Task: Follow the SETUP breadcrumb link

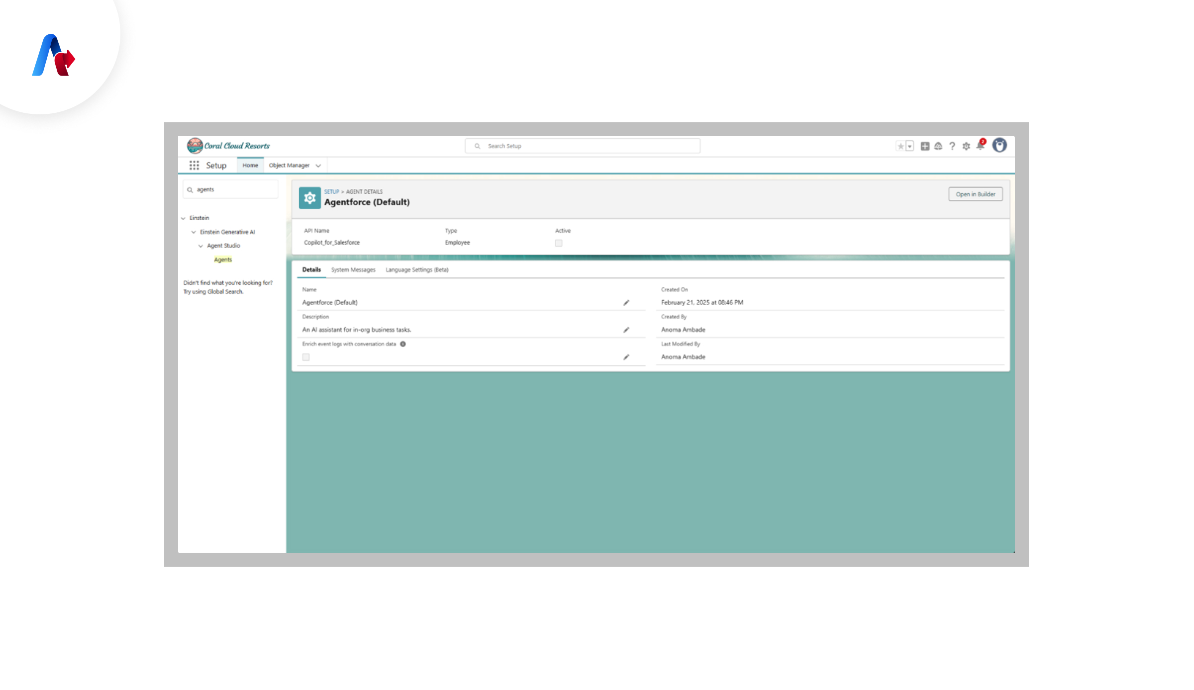Action: 331,192
